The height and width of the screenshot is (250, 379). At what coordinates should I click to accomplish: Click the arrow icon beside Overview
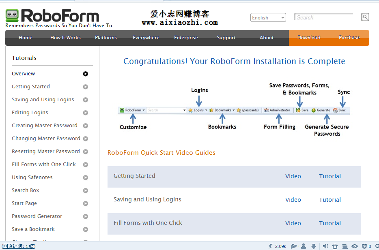(x=86, y=74)
